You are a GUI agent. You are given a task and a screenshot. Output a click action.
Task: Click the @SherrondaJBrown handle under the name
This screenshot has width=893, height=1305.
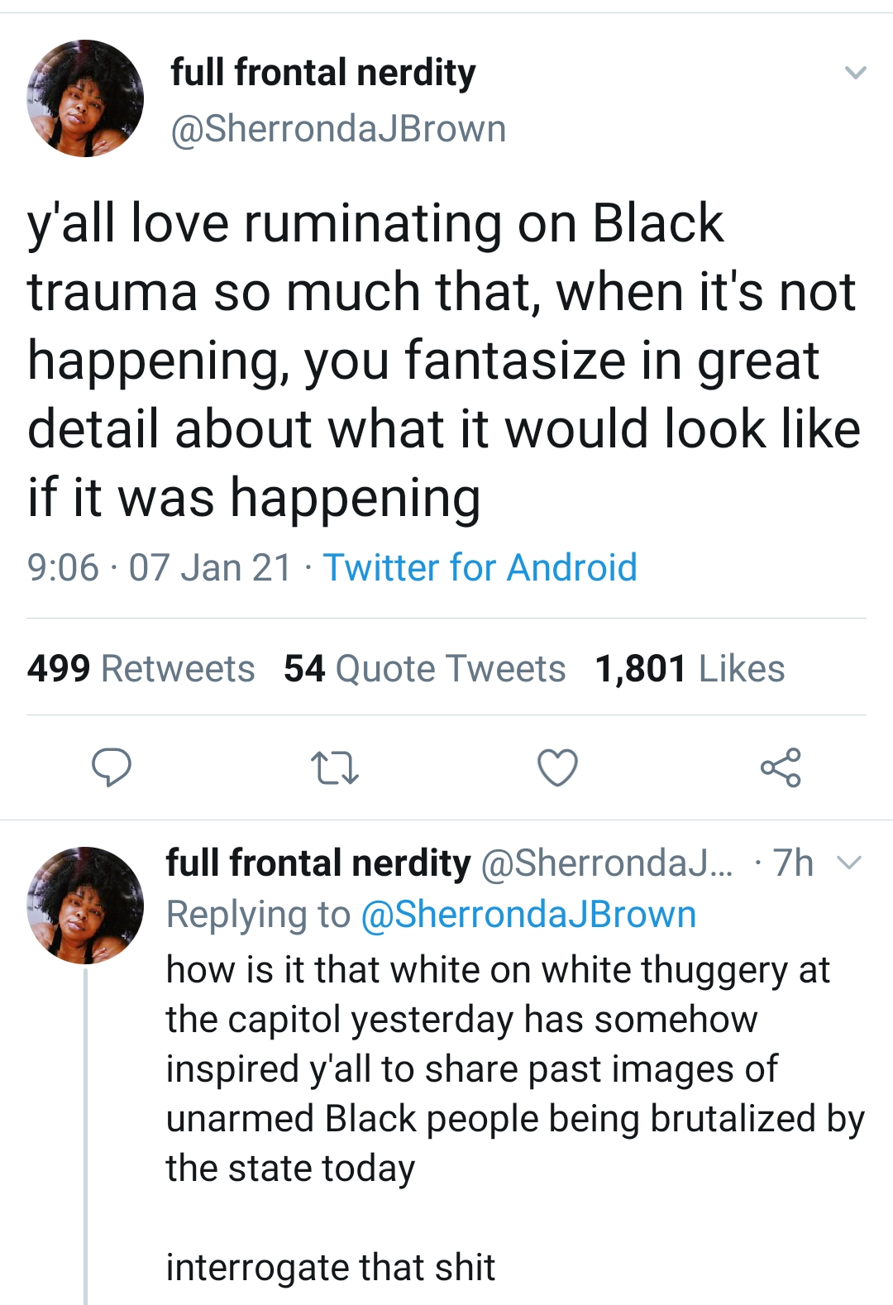[x=337, y=129]
